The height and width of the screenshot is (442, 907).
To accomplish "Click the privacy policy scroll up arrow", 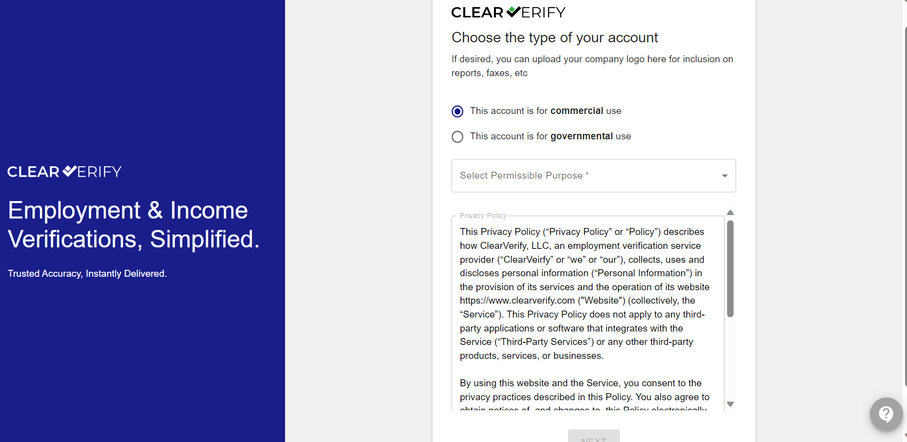I will (730, 213).
